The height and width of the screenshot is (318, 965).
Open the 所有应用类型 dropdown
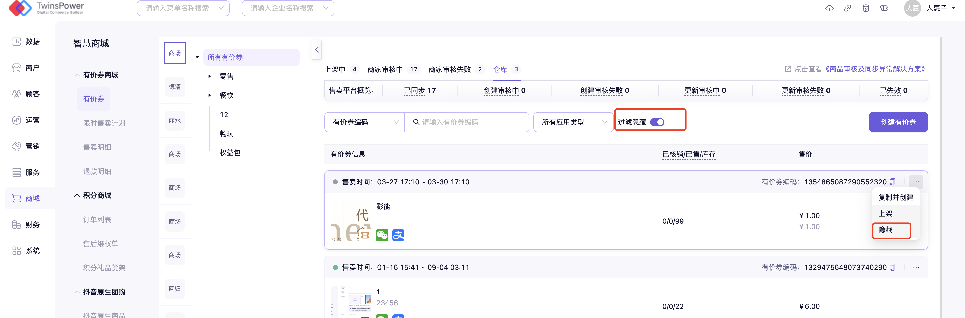[x=573, y=122]
